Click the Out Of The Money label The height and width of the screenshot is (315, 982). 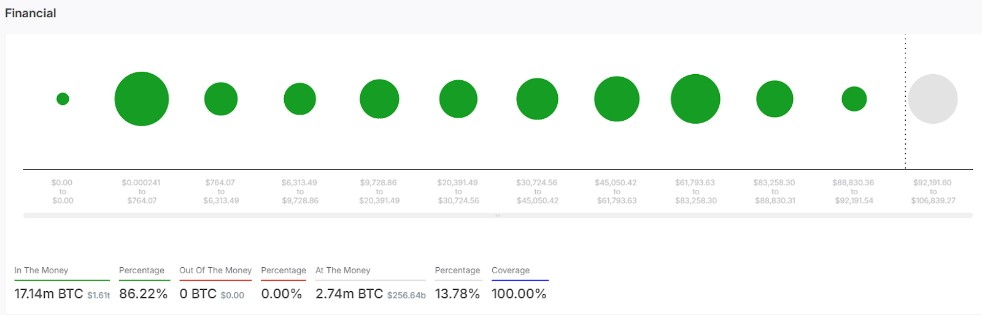point(215,270)
